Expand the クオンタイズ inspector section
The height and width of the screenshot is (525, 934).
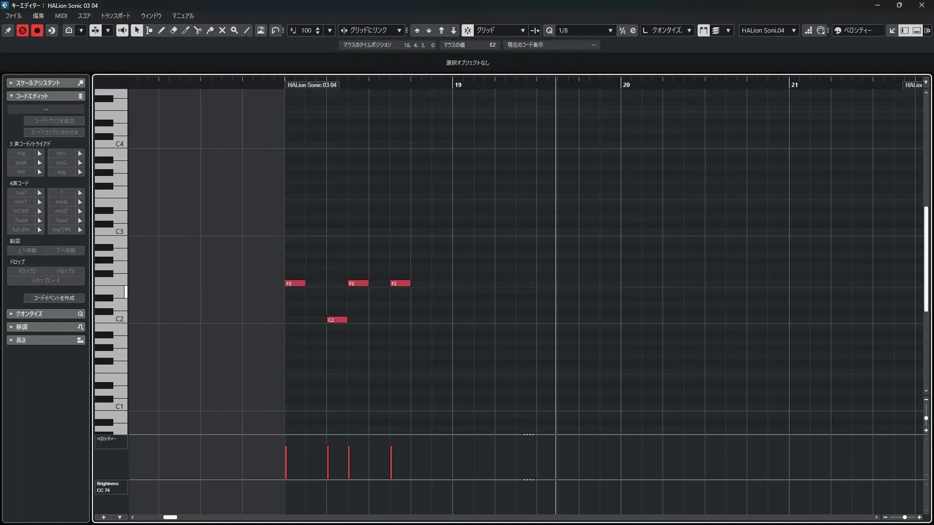pyautogui.click(x=29, y=314)
